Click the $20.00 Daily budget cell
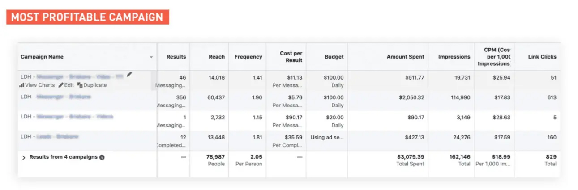Screen dimensions: 578x190 [x=334, y=121]
